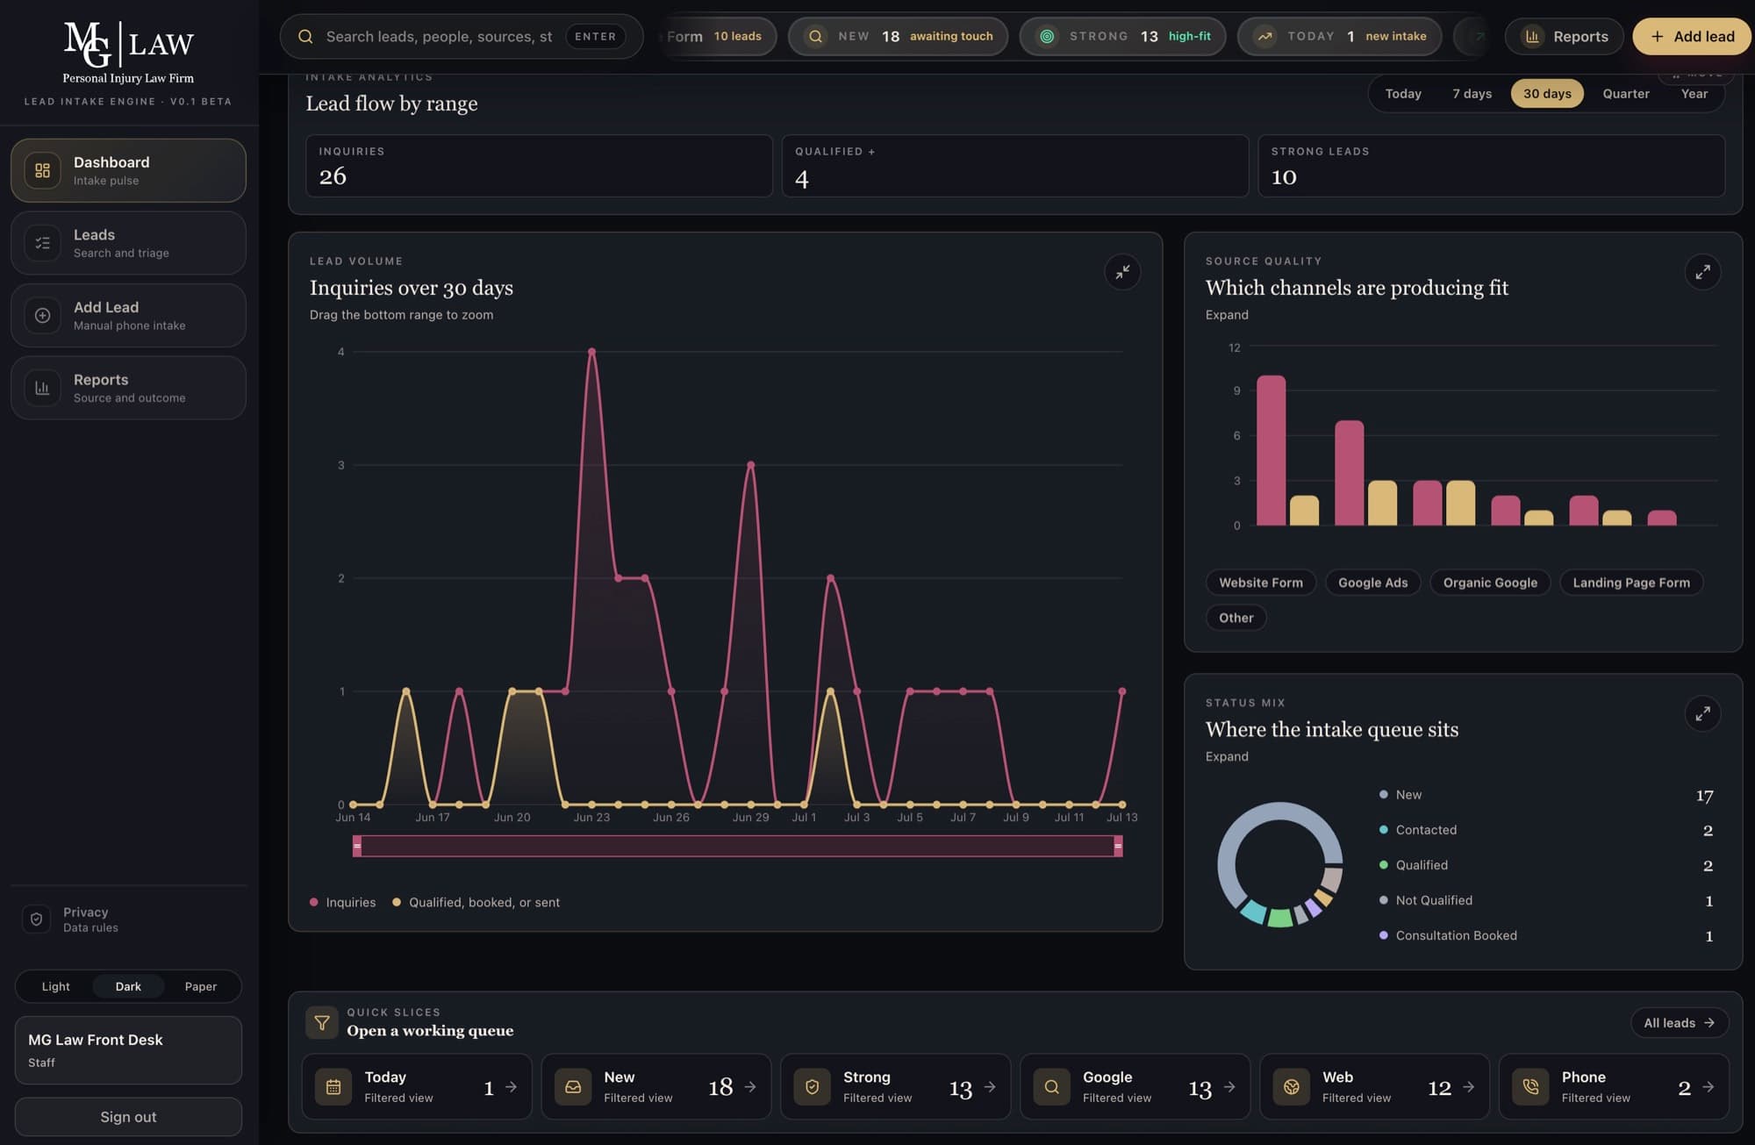Toggle Landing Page Form channel chip

point(1631,583)
